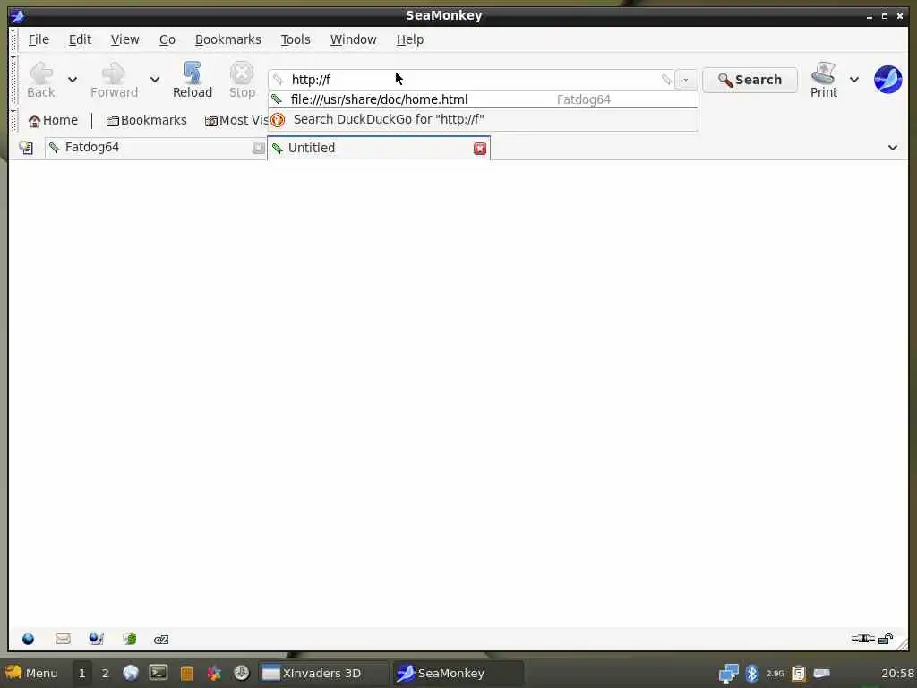This screenshot has width=917, height=688.
Task: Click the Search button
Action: click(750, 80)
